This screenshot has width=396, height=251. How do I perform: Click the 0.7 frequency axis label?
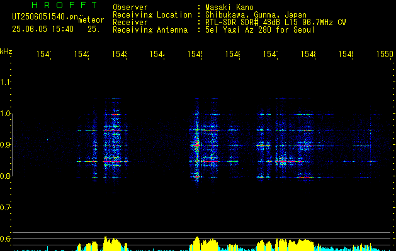click(x=5, y=208)
